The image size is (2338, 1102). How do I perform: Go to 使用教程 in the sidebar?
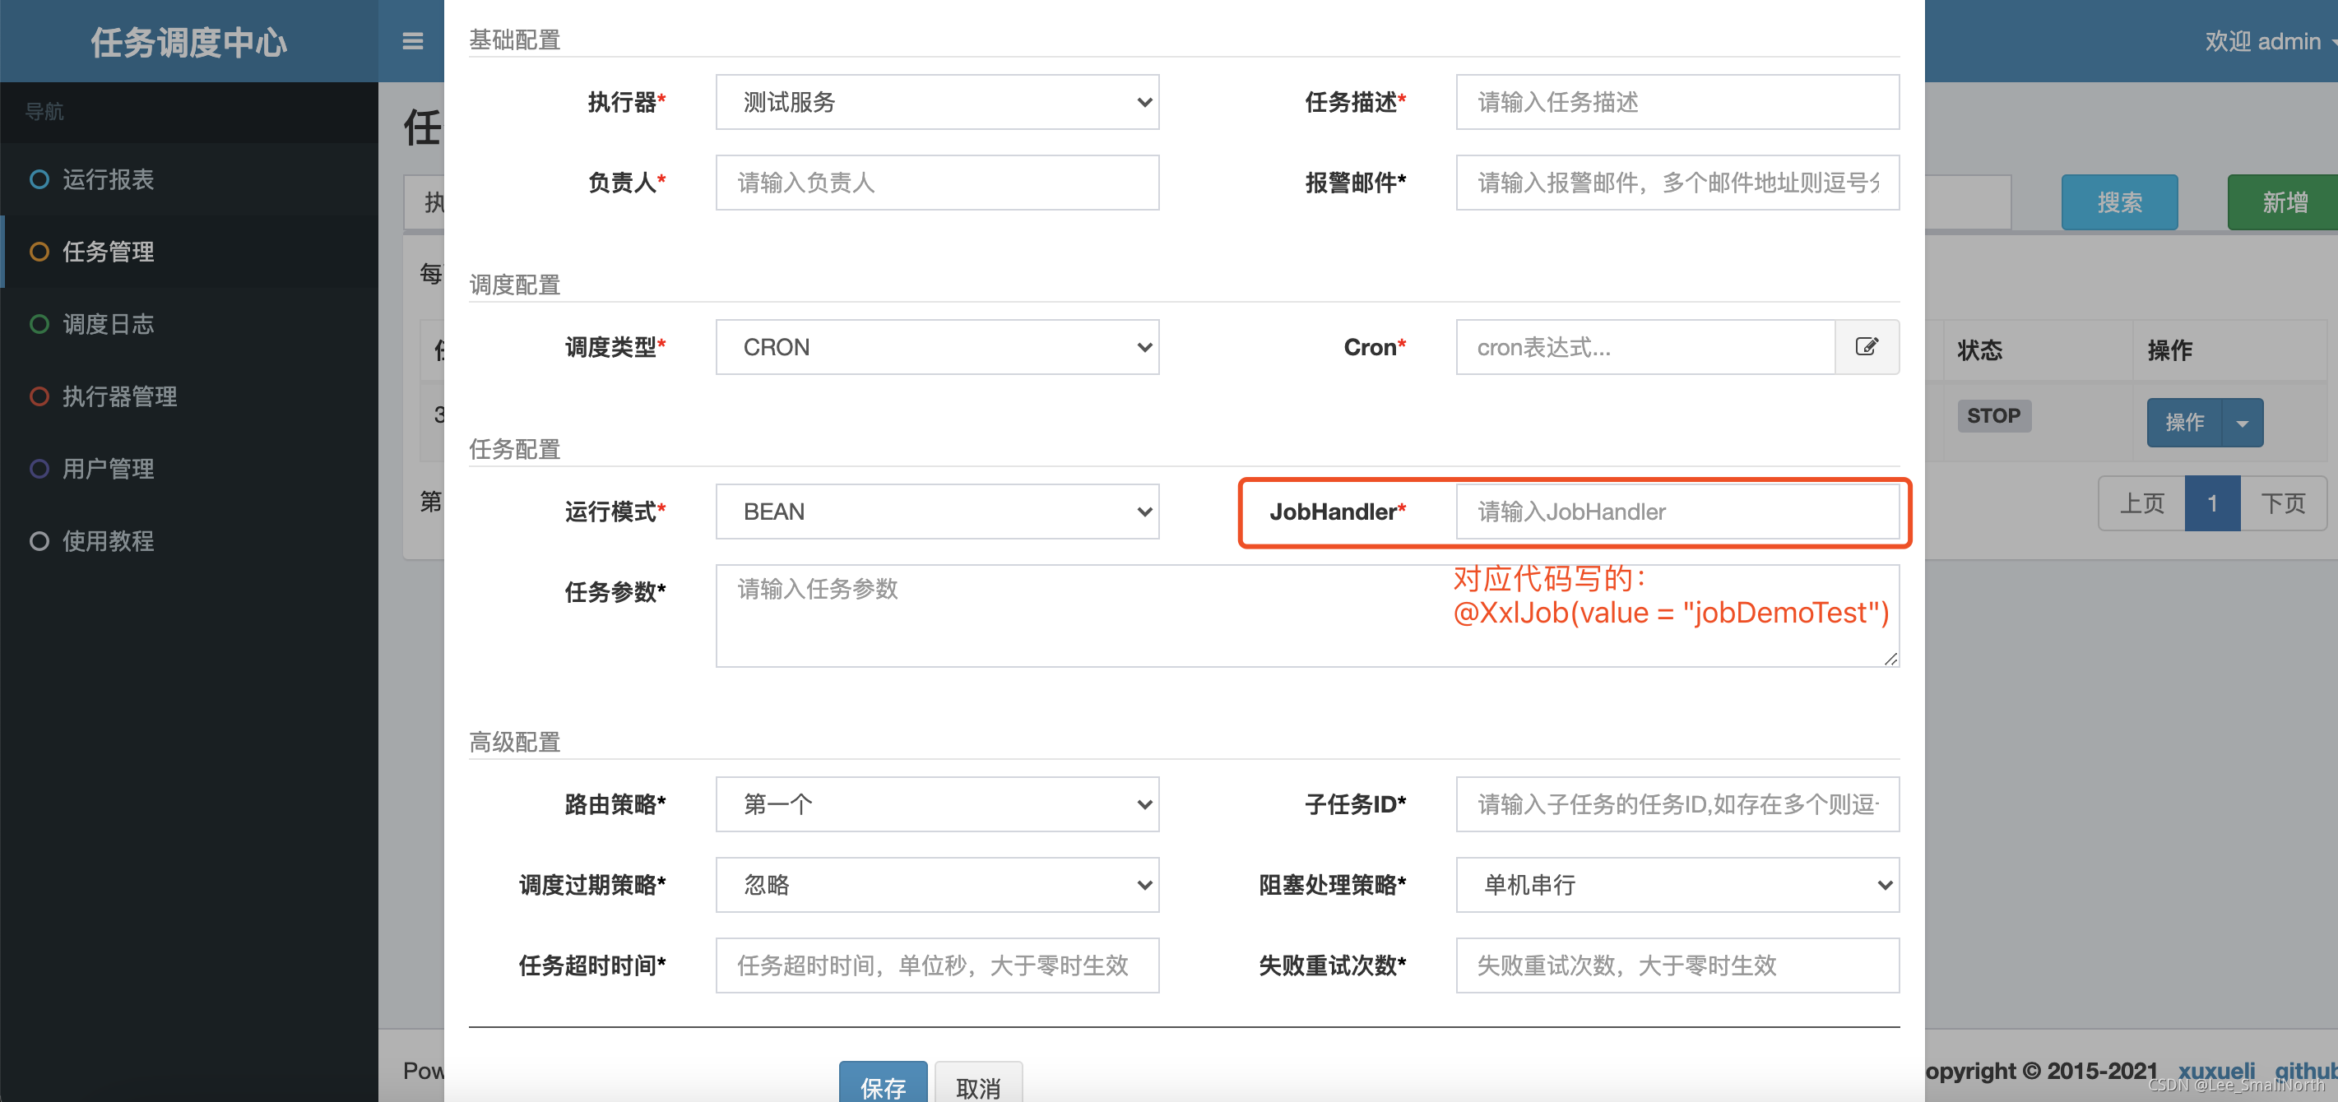point(188,541)
